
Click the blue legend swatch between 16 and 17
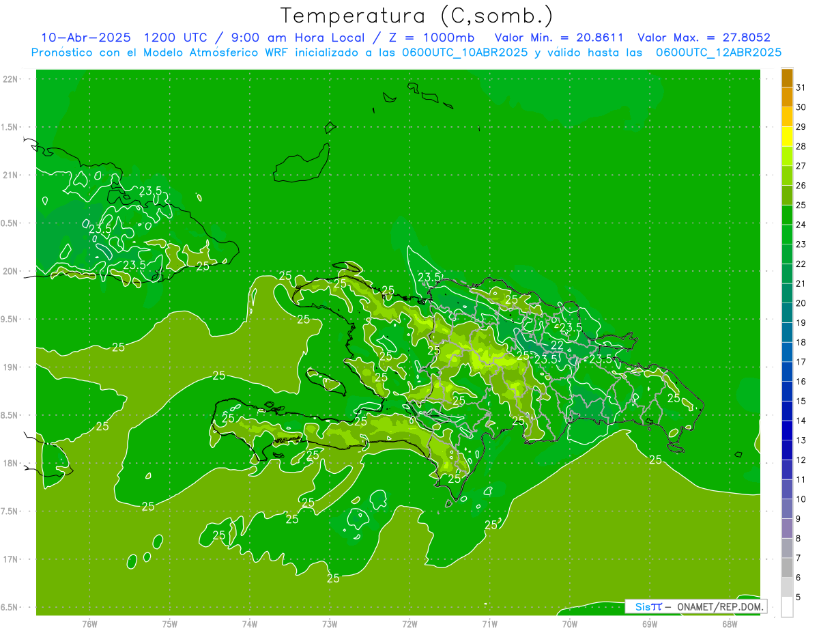[787, 371]
